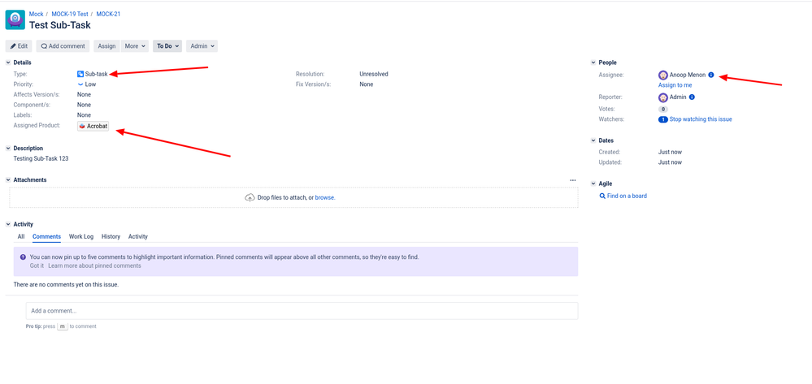Click the browse link for attachments

324,198
